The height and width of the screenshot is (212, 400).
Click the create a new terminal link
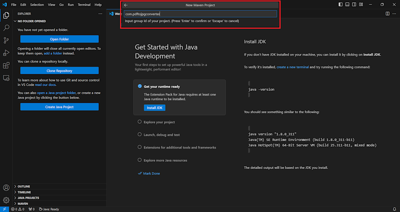click(x=293, y=67)
